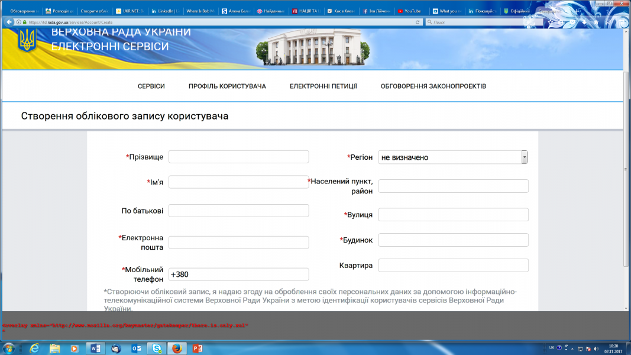Viewport: 631px width, 355px height.
Task: Open ПРОФІЛЬ КОРИСТУВАЧА navigation link
Action: (x=227, y=86)
